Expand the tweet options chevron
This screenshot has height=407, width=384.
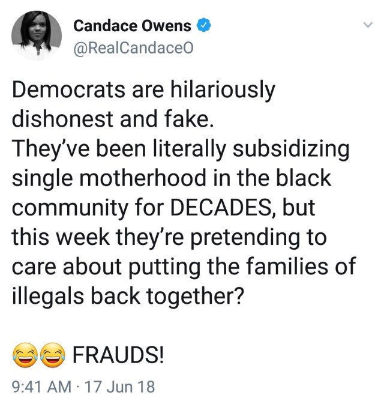(x=367, y=25)
